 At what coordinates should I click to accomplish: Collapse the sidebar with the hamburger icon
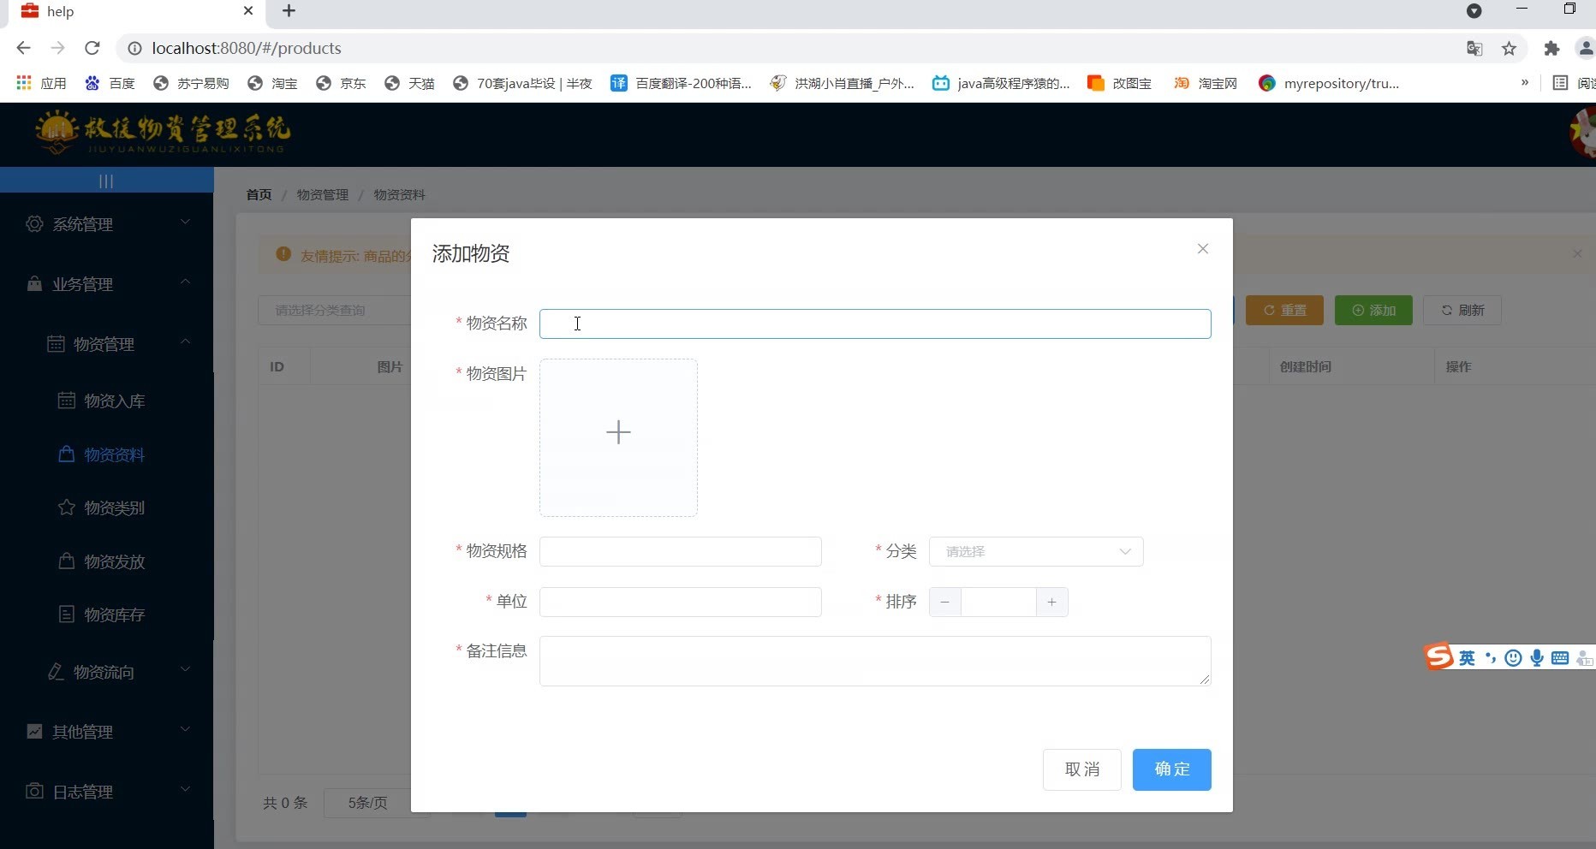click(106, 181)
